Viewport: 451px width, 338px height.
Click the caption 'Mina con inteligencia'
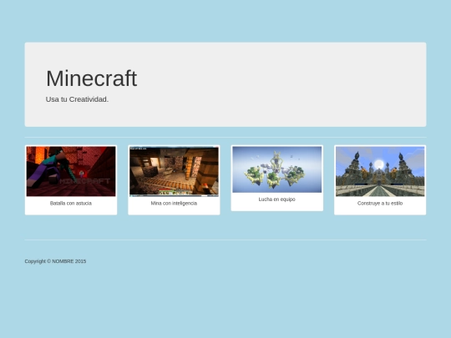(174, 203)
